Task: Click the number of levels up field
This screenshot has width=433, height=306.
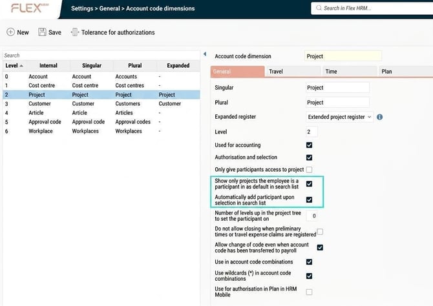Action: (312, 216)
